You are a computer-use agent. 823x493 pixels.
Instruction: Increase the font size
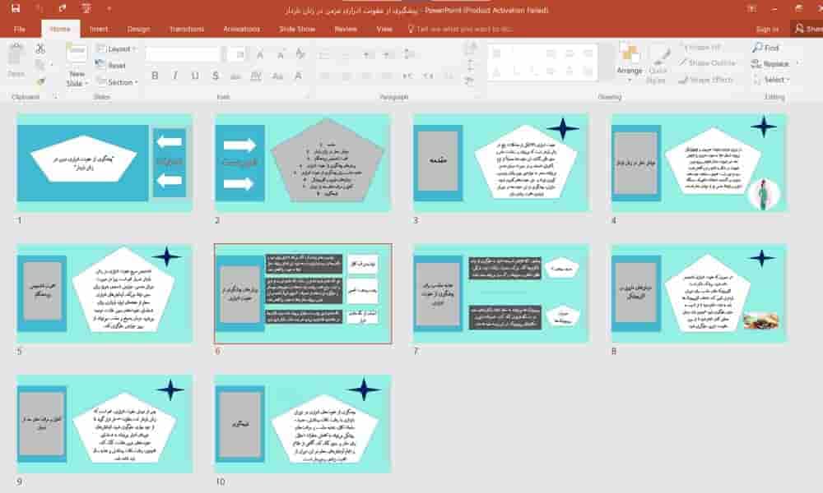click(260, 54)
